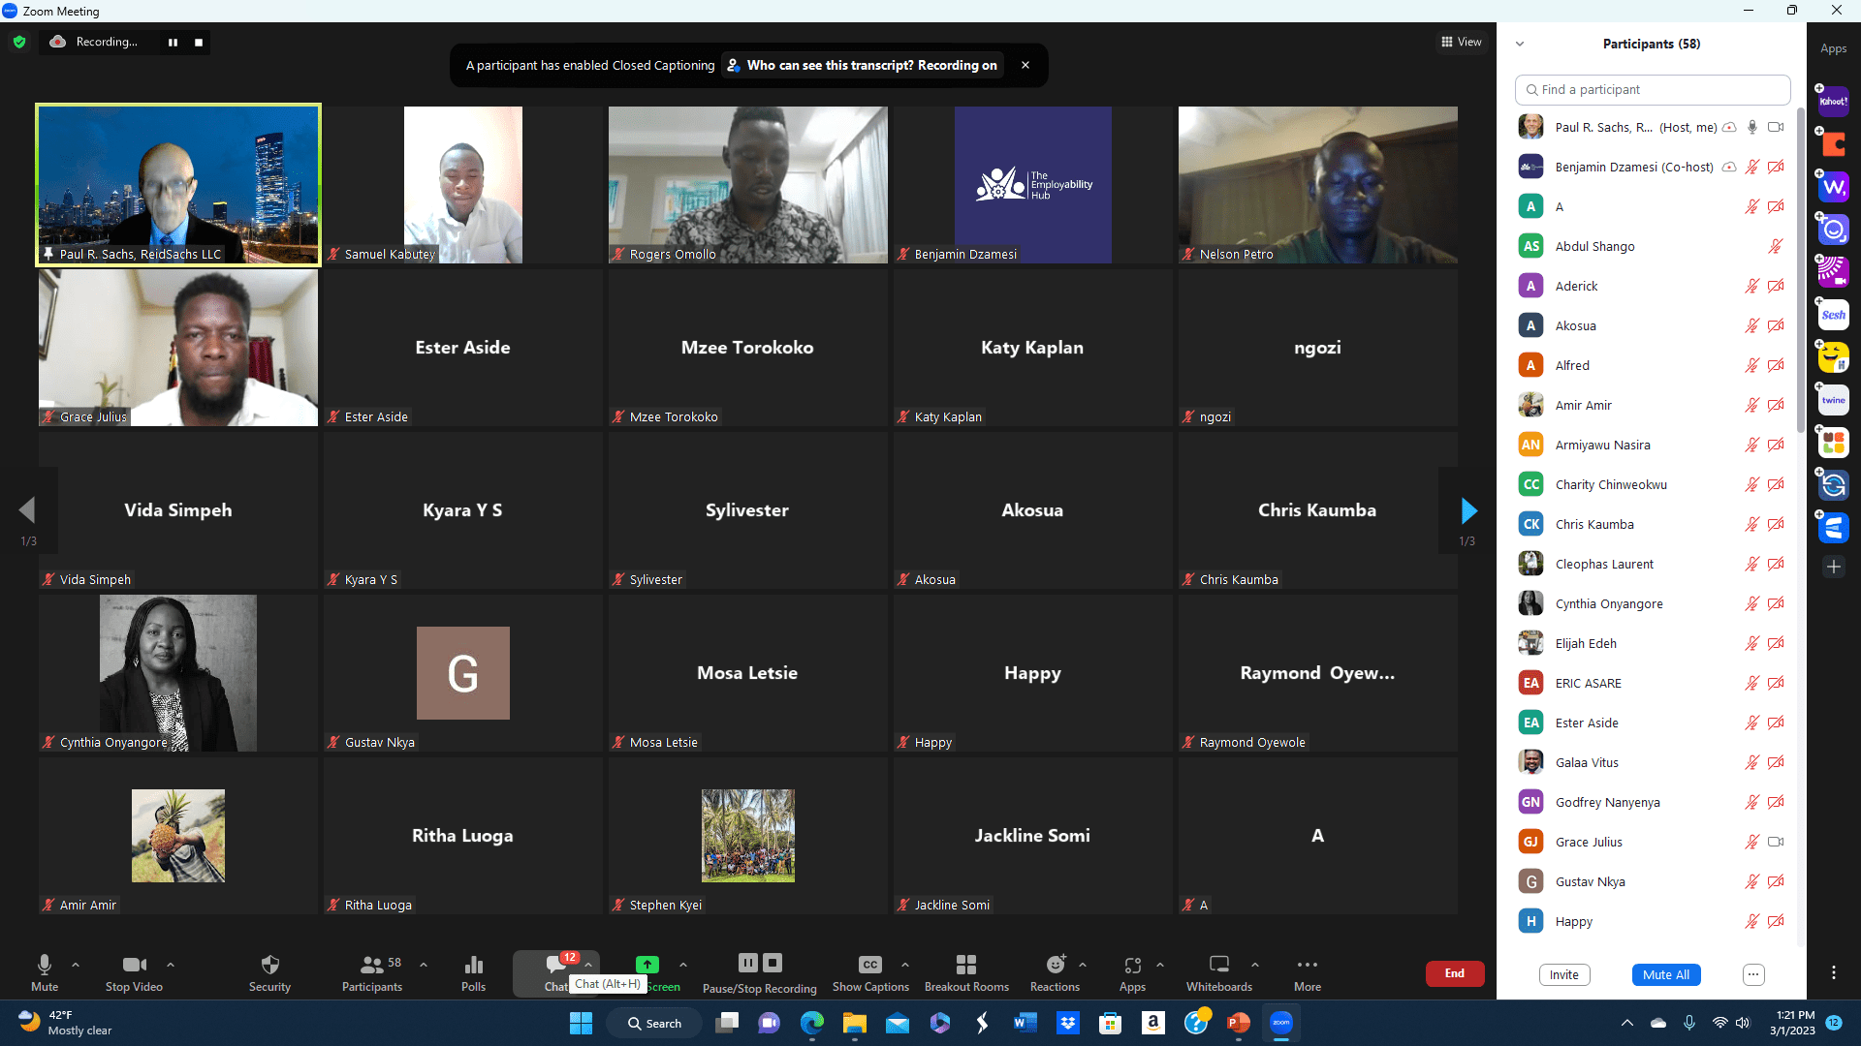Click the Invite button
The height and width of the screenshot is (1046, 1861).
click(1563, 974)
